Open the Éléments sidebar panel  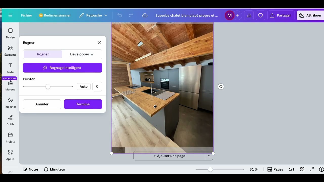click(x=10, y=51)
